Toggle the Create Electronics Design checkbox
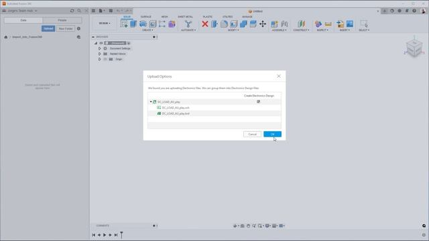Viewport: 429px width, 241px height. click(x=258, y=102)
